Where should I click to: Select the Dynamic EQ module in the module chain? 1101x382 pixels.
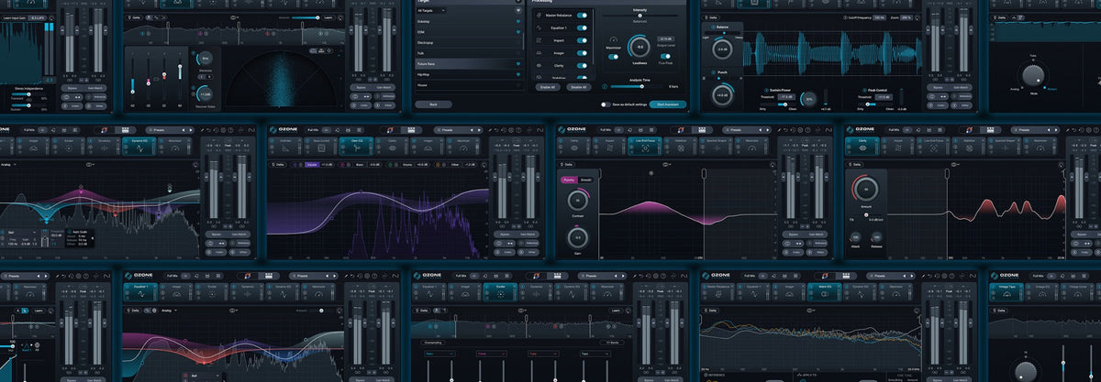click(x=139, y=147)
